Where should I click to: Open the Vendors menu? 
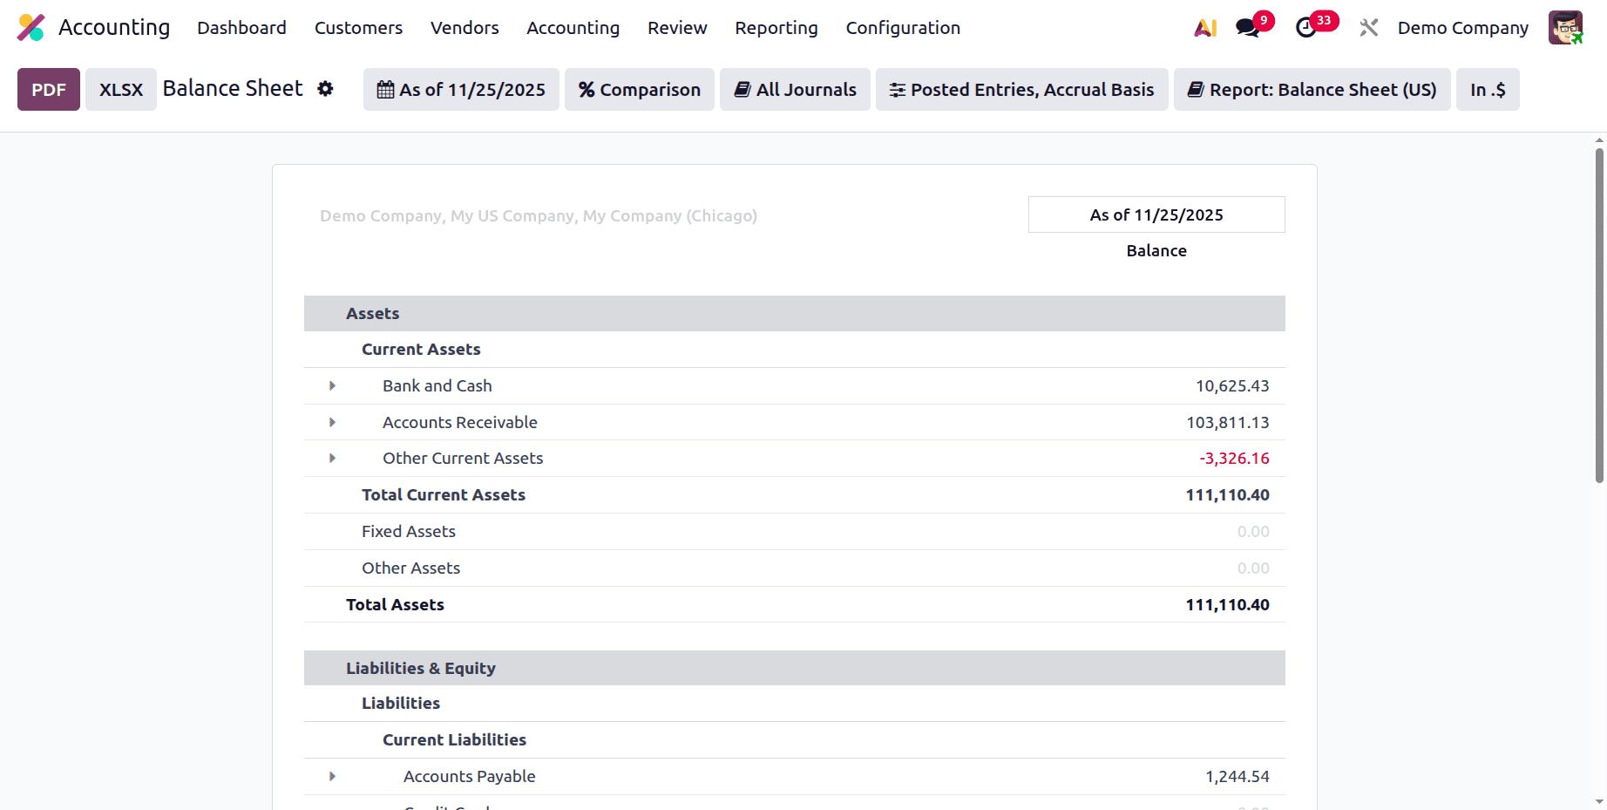[464, 28]
